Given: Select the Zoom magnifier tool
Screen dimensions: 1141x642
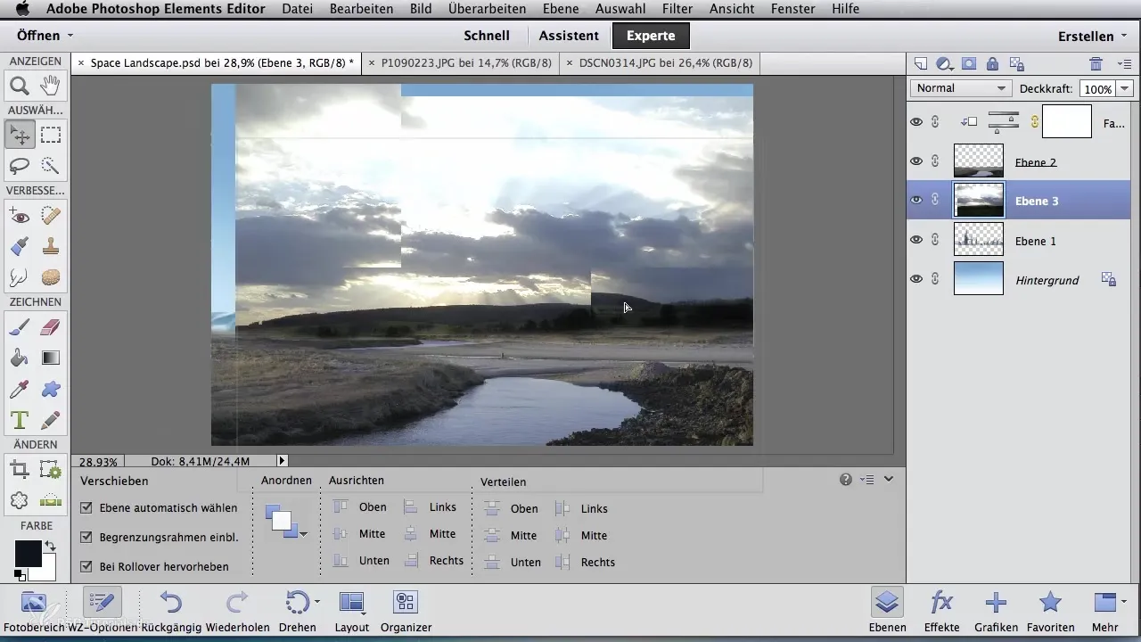Looking at the screenshot, I should pyautogui.click(x=20, y=86).
